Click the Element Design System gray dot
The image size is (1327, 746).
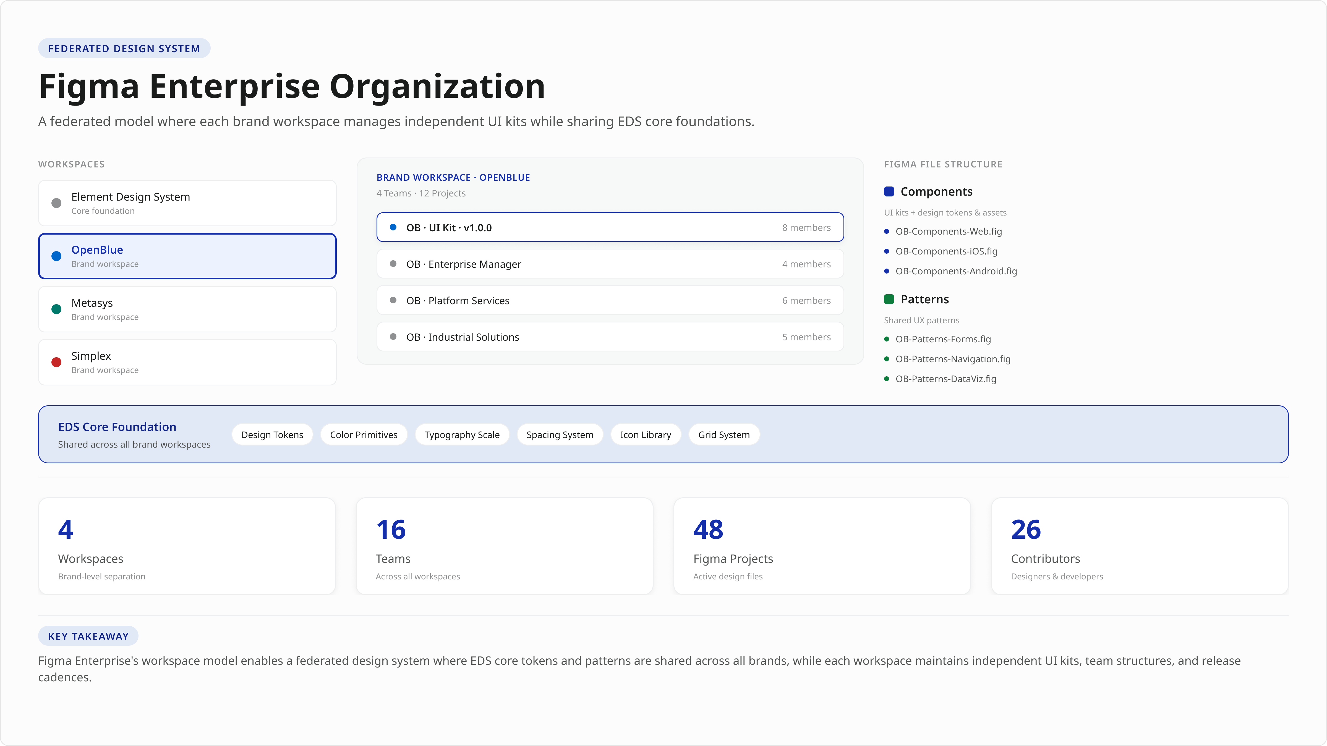(56, 202)
